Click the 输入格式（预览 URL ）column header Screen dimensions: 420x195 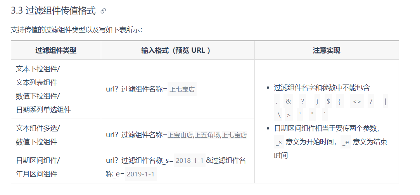click(x=177, y=50)
